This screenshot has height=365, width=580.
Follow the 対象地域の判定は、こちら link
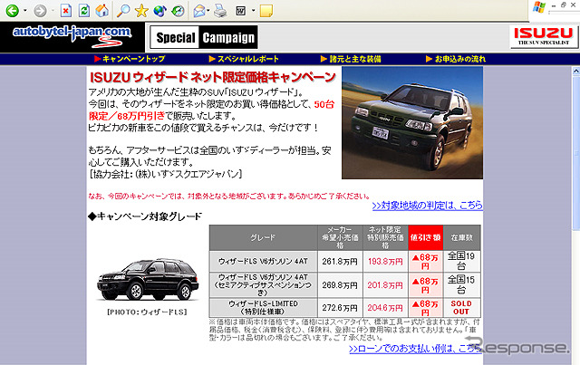click(427, 206)
